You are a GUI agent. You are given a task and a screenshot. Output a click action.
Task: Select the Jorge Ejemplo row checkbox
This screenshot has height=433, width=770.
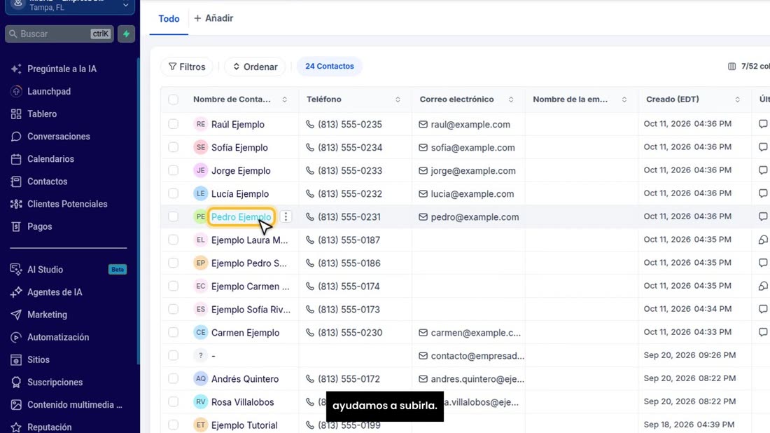coord(174,170)
